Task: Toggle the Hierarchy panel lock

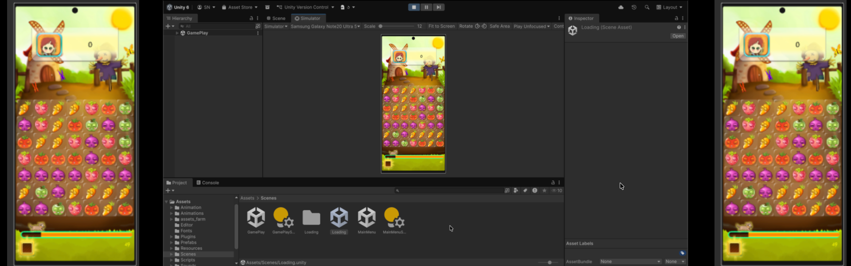Action: (251, 18)
